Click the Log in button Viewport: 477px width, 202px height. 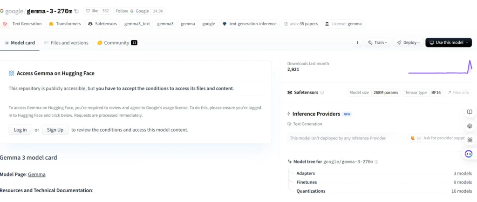click(20, 130)
